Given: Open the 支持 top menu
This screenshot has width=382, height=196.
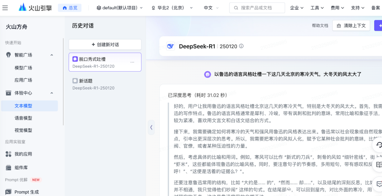Looking at the screenshot, I should [357, 8].
